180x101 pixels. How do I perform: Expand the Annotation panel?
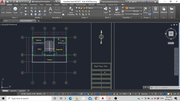point(57,17)
